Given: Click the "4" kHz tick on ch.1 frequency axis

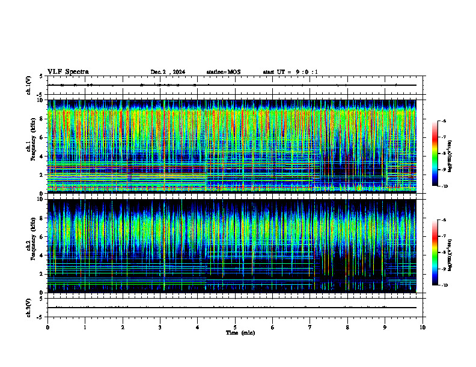Looking at the screenshot, I should coord(43,157).
